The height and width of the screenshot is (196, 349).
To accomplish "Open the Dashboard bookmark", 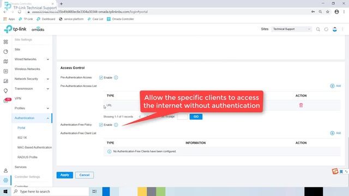I will 46,19.
